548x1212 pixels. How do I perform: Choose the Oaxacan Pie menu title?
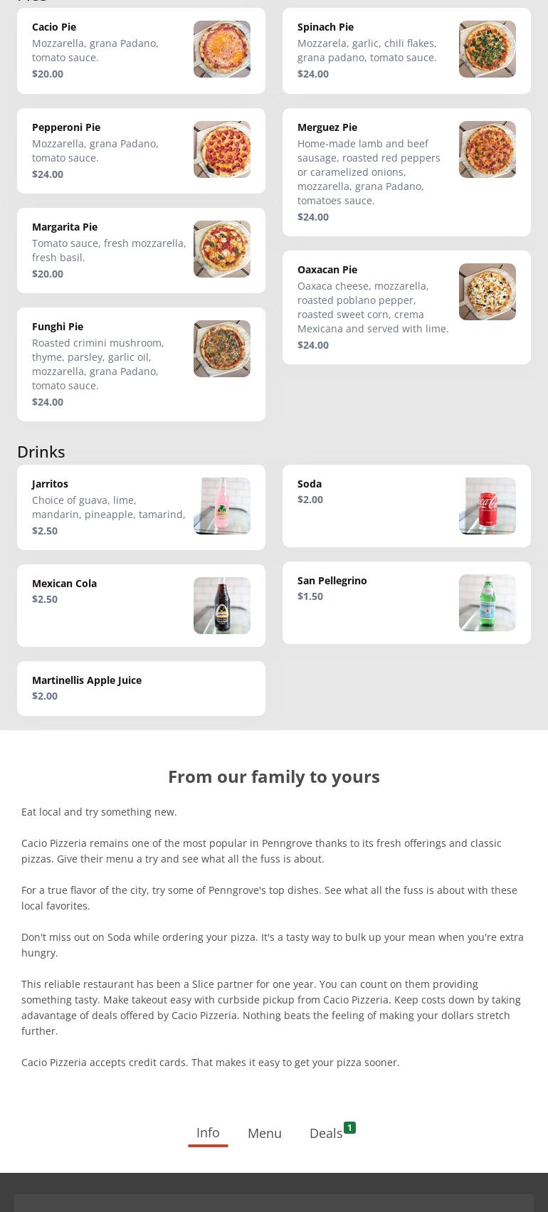[x=327, y=270]
